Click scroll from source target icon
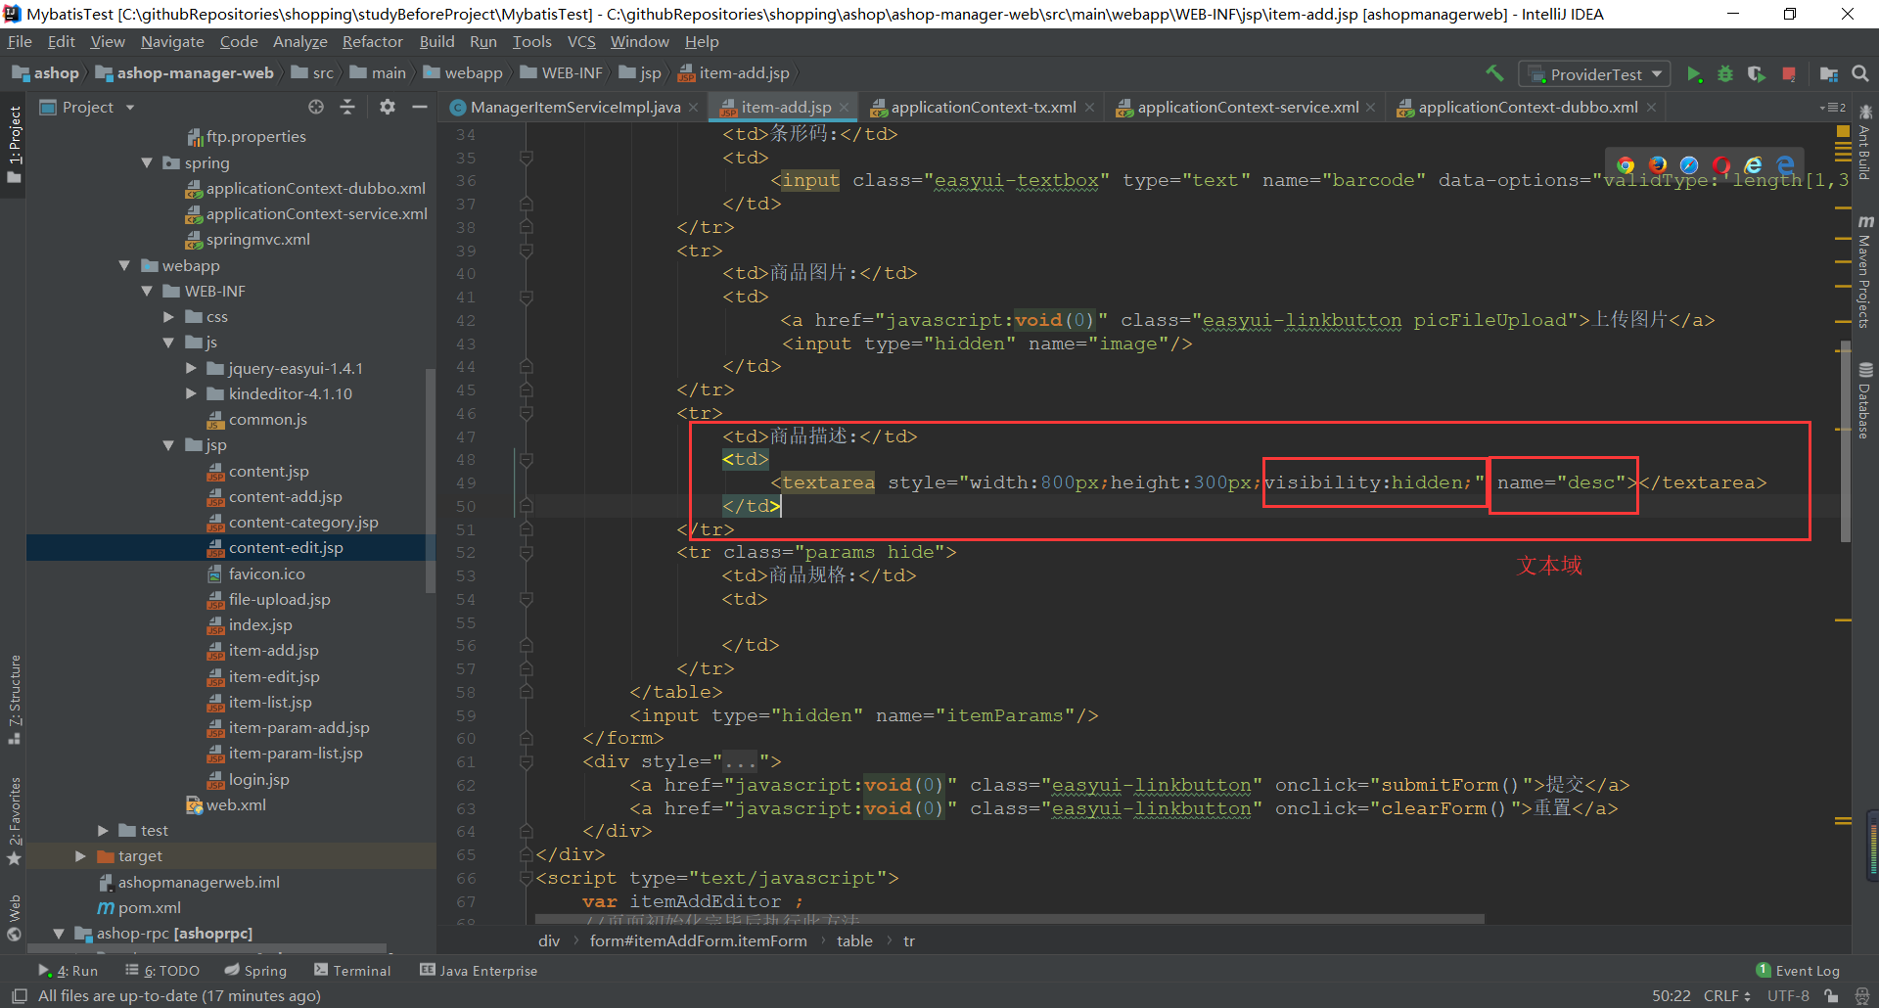This screenshot has width=1879, height=1008. [x=315, y=107]
